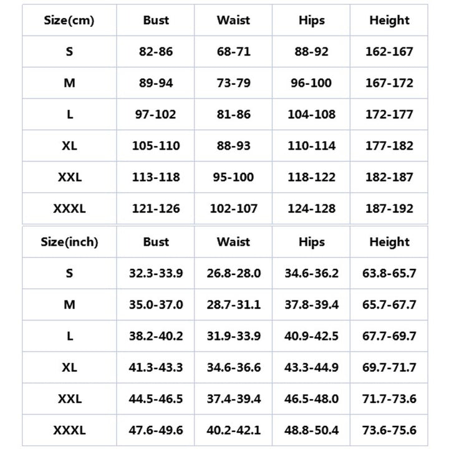Select the 105-110 bust measurement

[156, 146]
